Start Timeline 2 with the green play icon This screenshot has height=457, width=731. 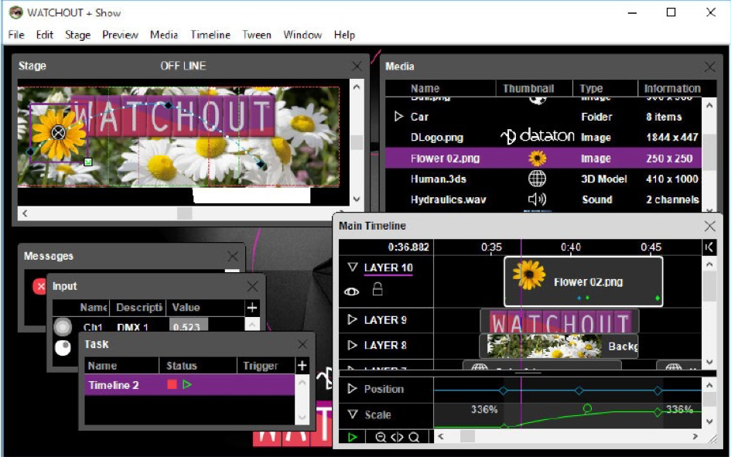point(187,384)
